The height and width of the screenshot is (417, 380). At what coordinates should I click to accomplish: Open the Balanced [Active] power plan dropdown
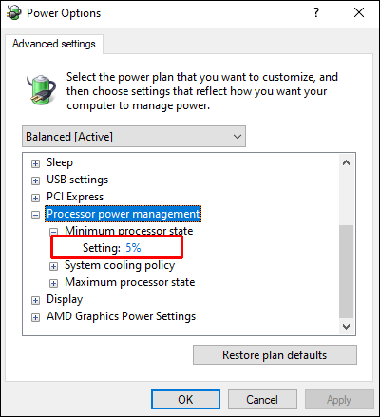click(134, 137)
